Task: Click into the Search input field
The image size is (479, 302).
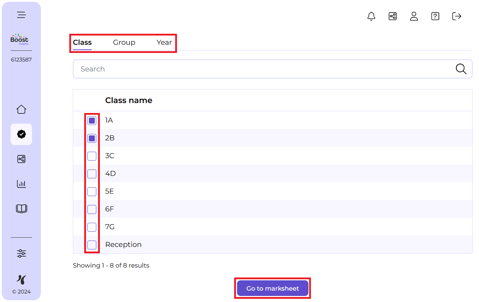Action: (263, 69)
